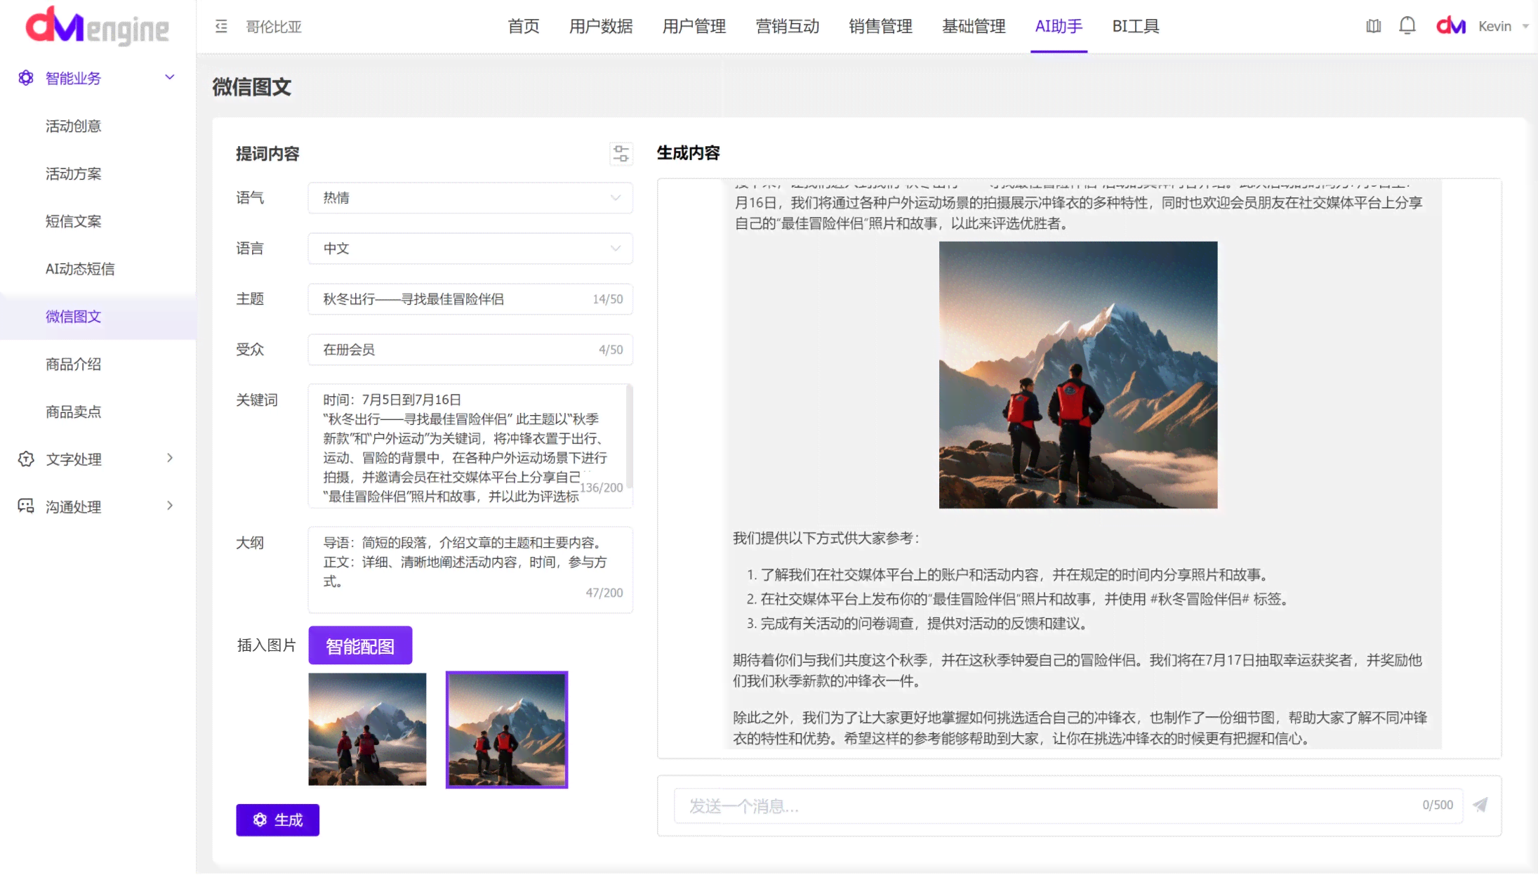Toggle 智能业务 sidebar section

tap(170, 77)
